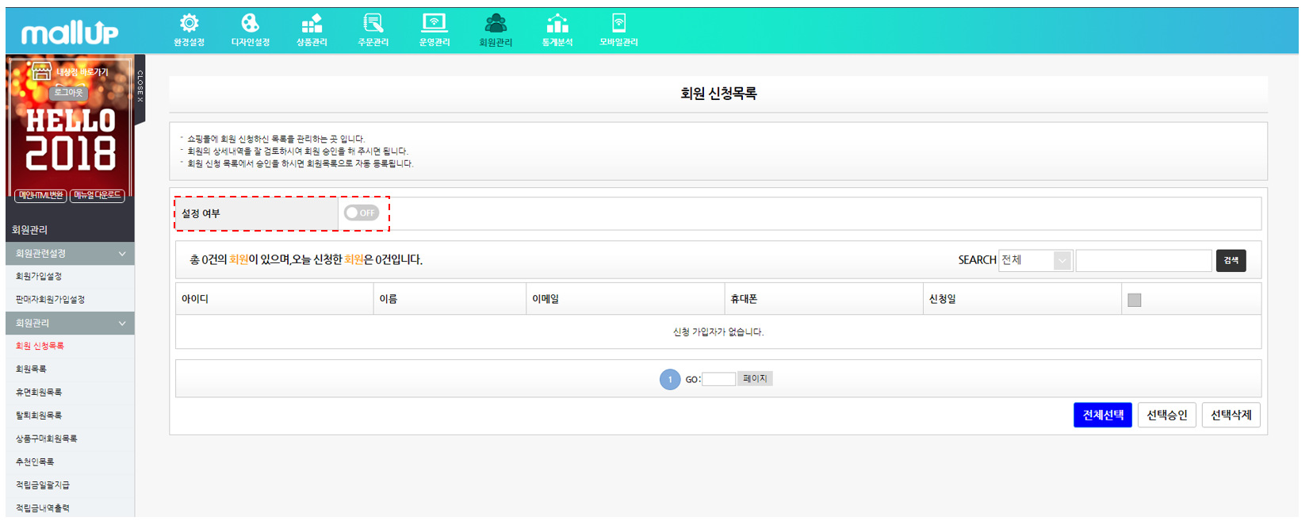Click 내상점 바로가기 shop icon
This screenshot has height=521, width=1313.
(x=42, y=71)
